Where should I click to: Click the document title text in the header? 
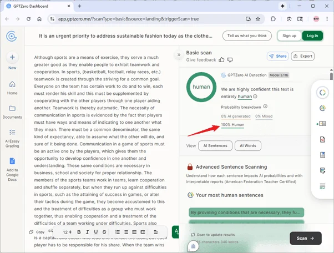pos(125,36)
